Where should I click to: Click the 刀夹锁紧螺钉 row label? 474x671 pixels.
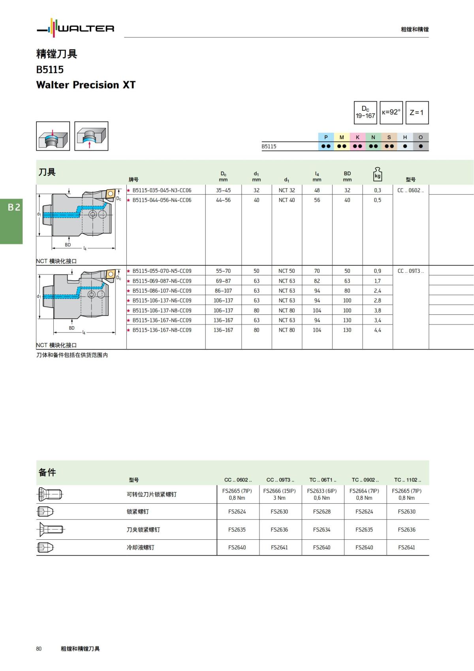(x=143, y=530)
